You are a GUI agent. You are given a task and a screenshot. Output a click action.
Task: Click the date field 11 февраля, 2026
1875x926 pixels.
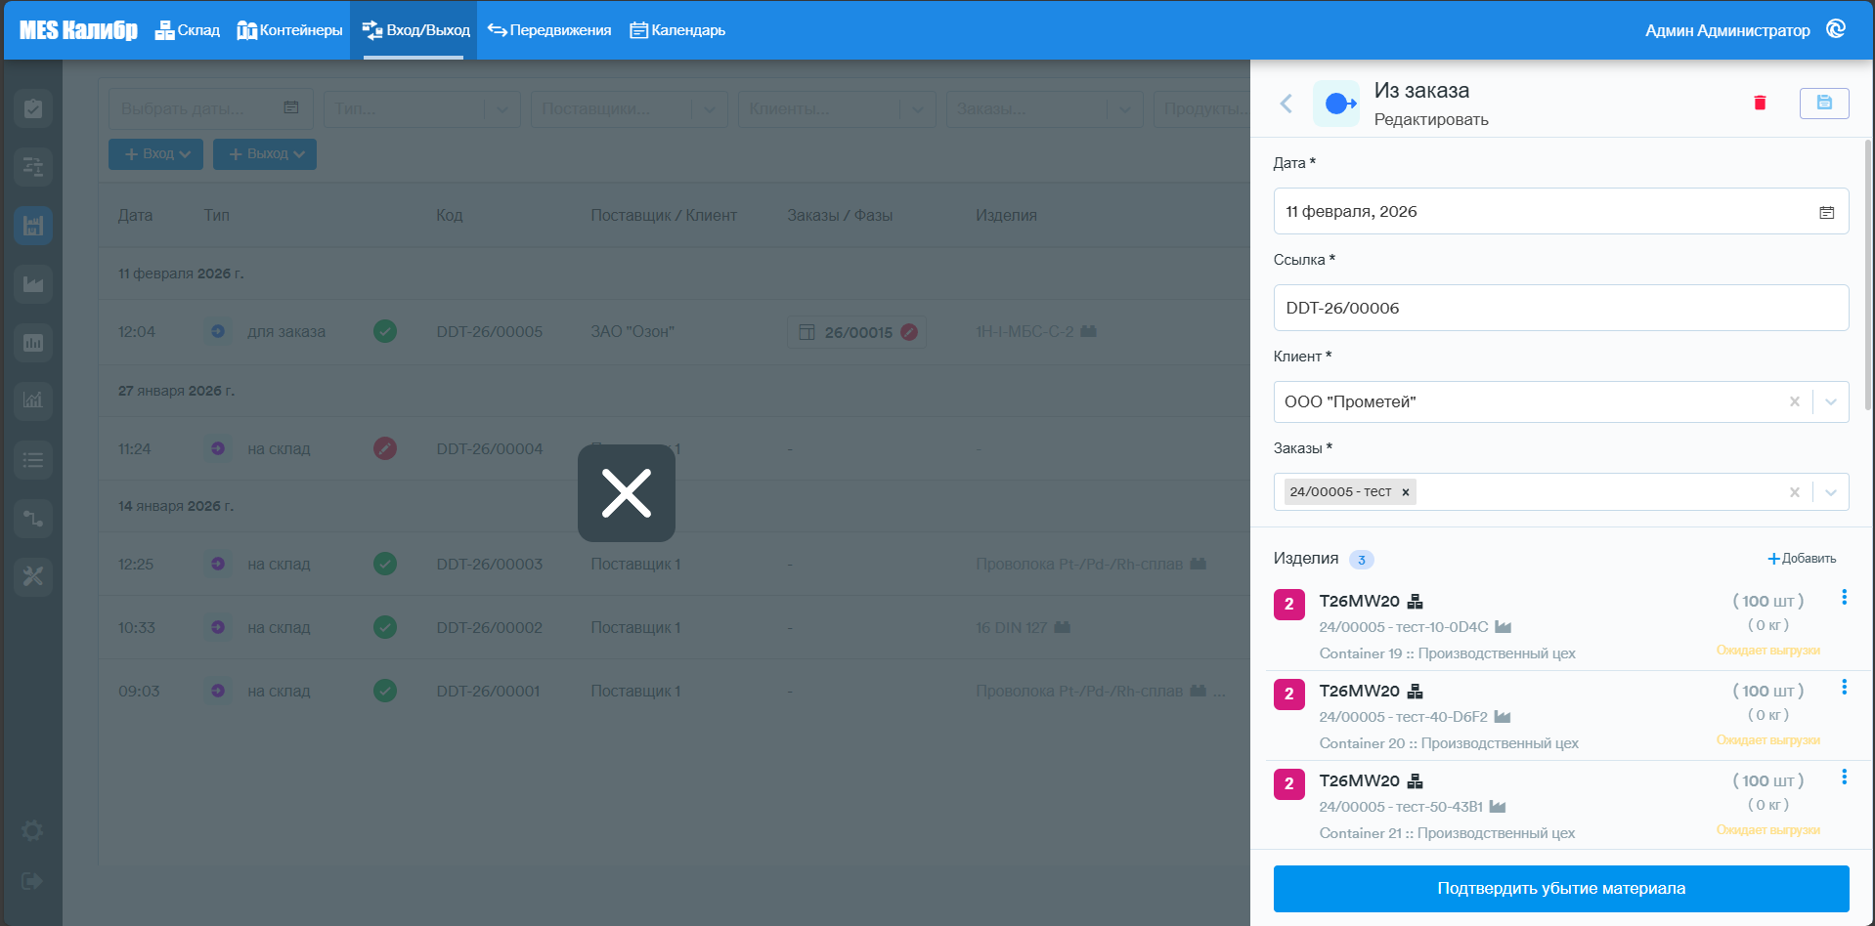tap(1561, 211)
